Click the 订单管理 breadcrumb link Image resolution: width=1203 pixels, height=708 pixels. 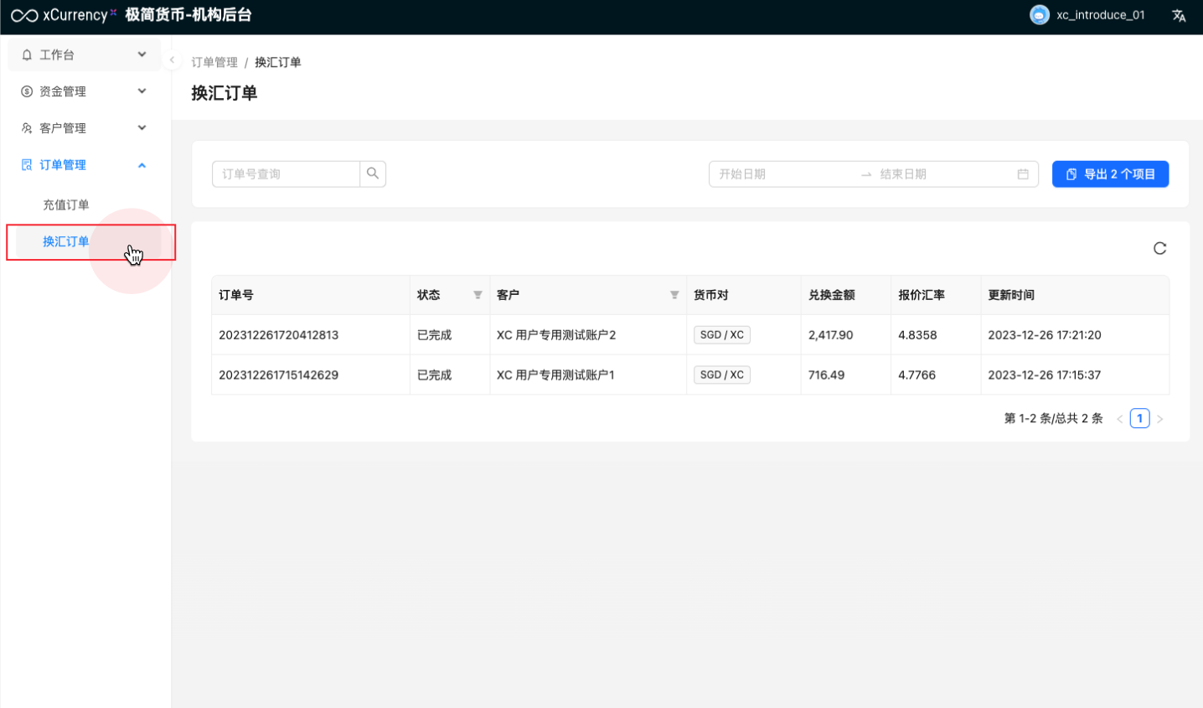click(x=214, y=62)
